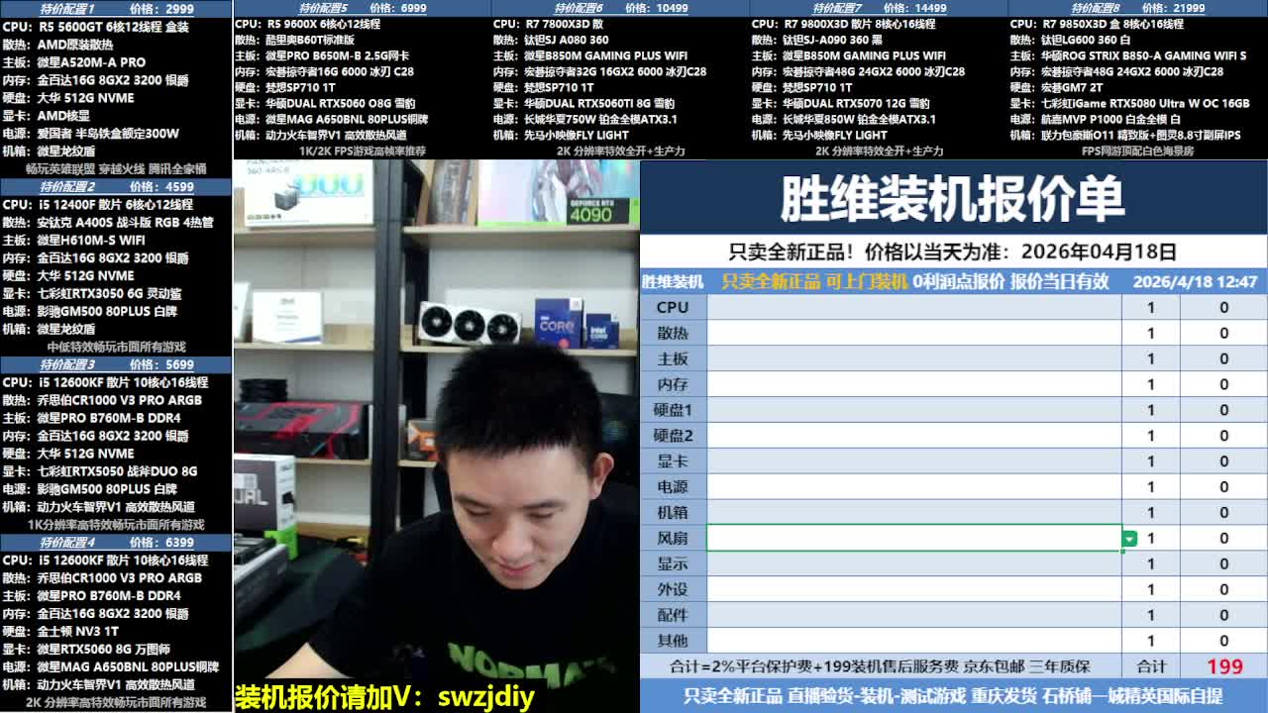Viewport: 1268px width, 713px height.
Task: Click the 电源 item entry cell
Action: tap(913, 487)
